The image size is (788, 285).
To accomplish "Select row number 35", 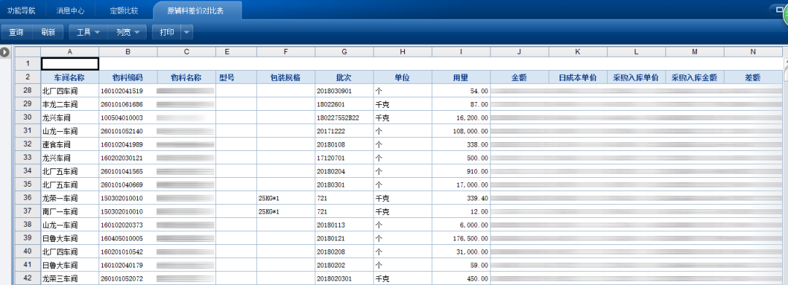I will (28, 184).
